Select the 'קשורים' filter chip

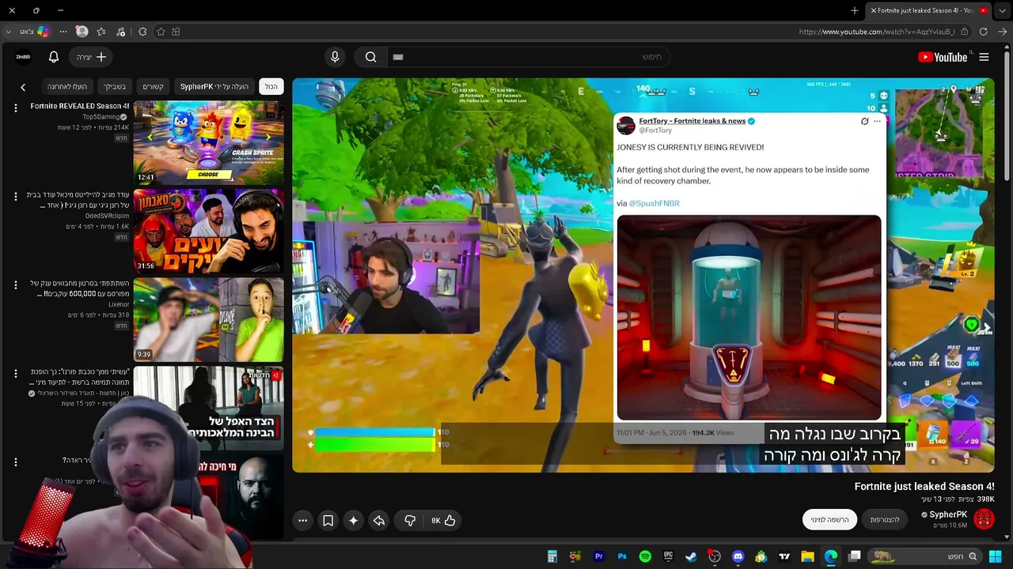(x=153, y=86)
